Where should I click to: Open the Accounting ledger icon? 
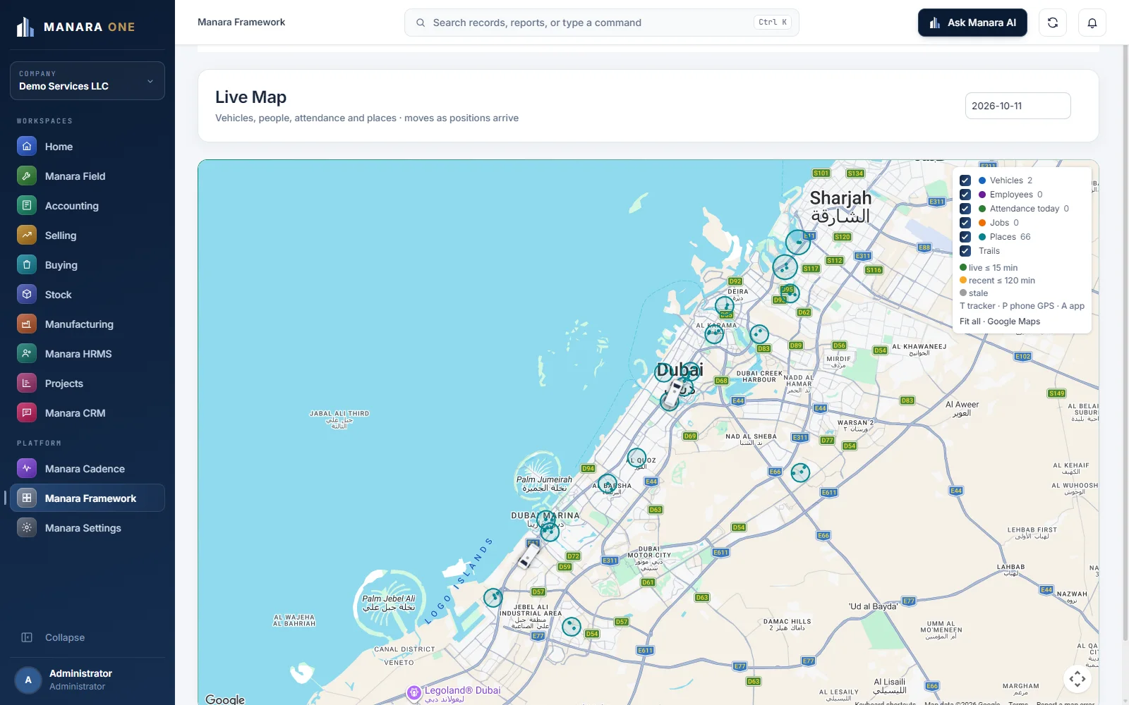(27, 205)
